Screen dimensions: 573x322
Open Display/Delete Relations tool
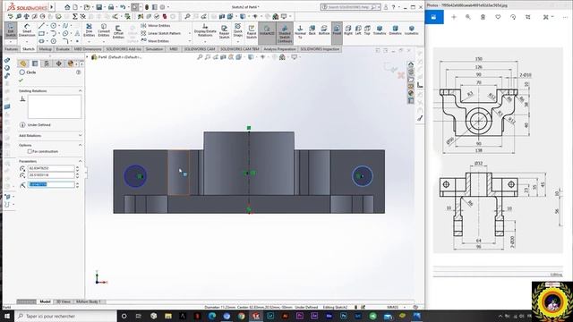coord(205,30)
